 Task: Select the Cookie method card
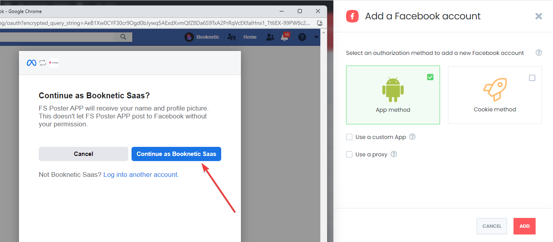[x=495, y=95]
